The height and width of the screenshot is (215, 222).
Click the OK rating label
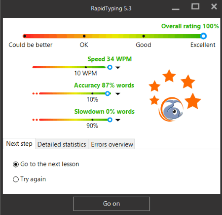[x=84, y=45]
